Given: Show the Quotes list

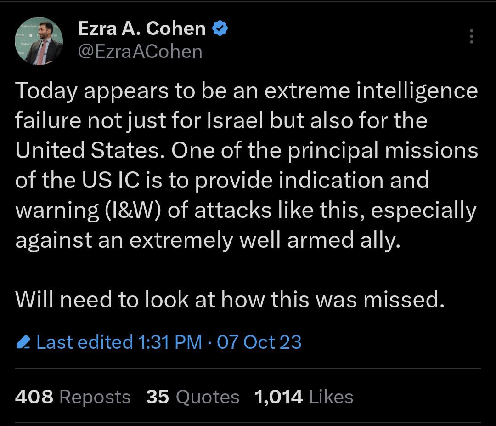Looking at the screenshot, I should [x=208, y=397].
